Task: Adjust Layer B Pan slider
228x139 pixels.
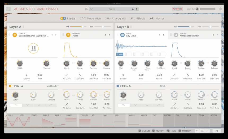Action: pyautogui.click(x=211, y=27)
